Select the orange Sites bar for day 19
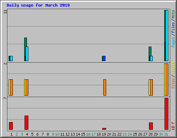 click(x=105, y=87)
